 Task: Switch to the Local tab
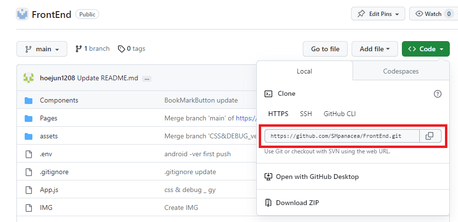point(304,71)
